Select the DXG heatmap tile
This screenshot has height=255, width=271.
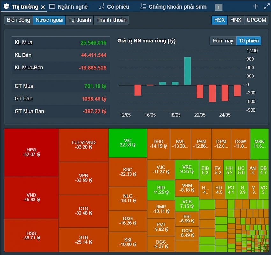coord(128,221)
